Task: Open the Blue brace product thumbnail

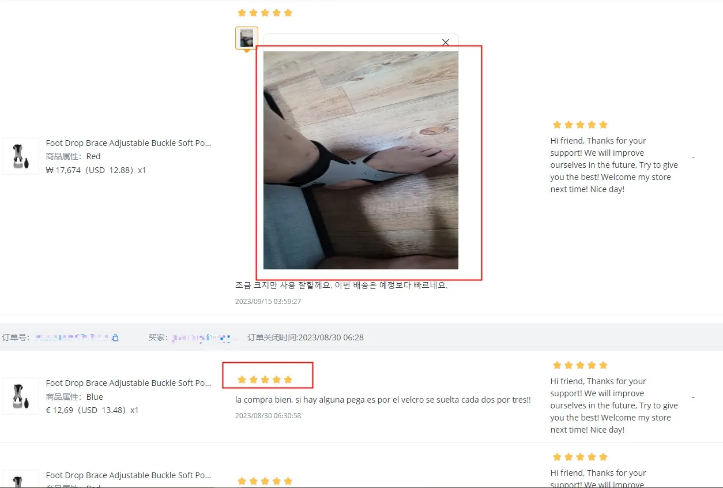Action: [21, 396]
